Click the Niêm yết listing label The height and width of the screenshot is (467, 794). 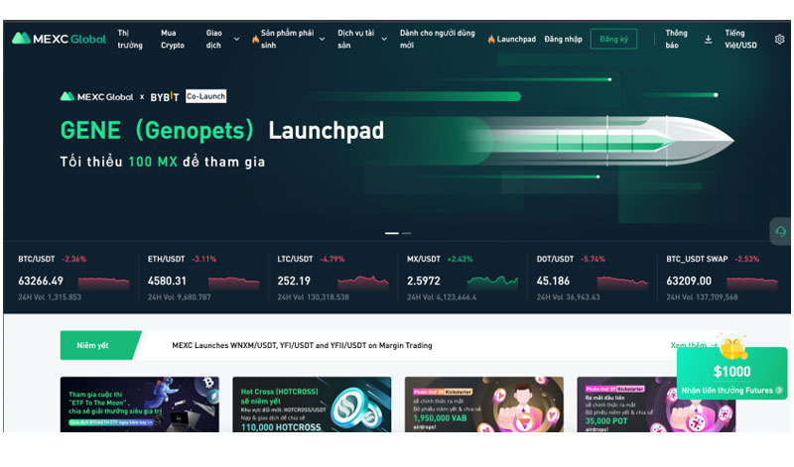[x=92, y=345]
